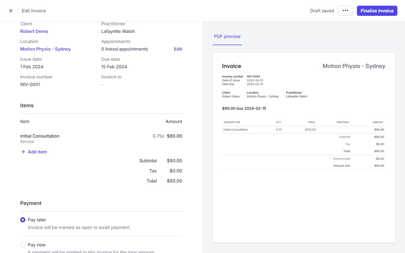This screenshot has width=405, height=253.
Task: Edit the linked appointments
Action: point(178,49)
